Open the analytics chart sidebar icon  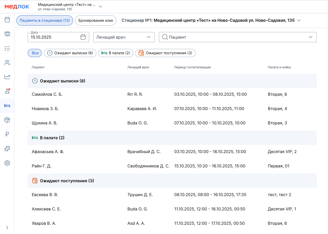click(7, 77)
